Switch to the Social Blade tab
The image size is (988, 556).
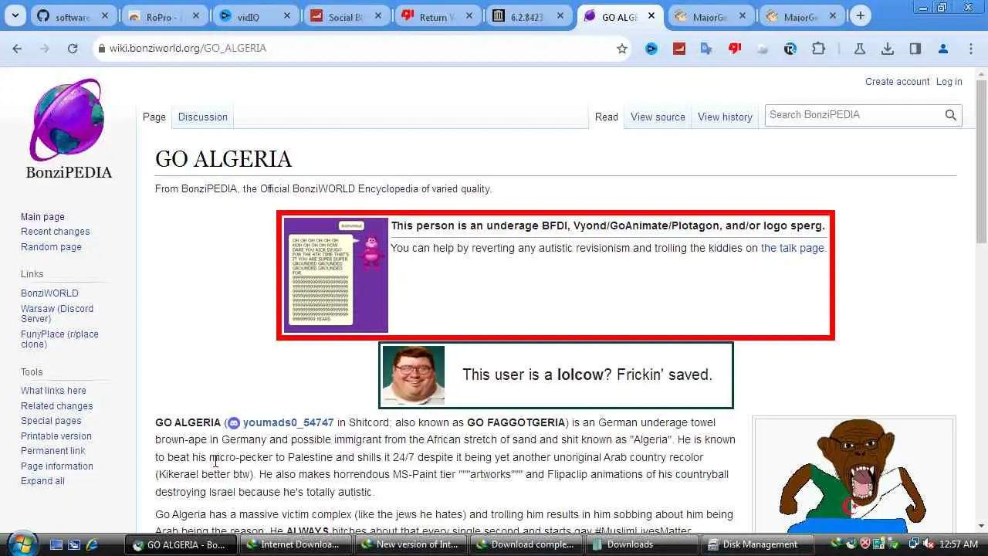(x=347, y=16)
